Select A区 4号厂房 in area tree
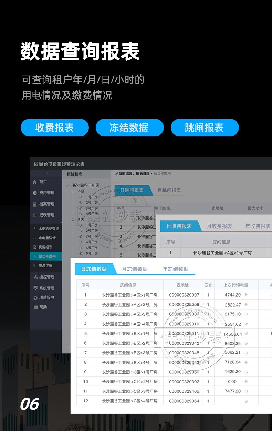The width and height of the screenshot is (272, 431). (92, 214)
